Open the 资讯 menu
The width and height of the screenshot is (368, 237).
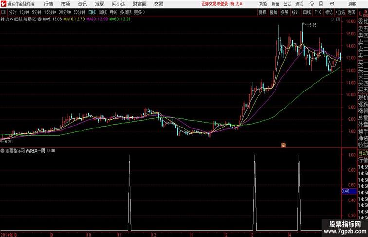pyautogui.click(x=82, y=4)
